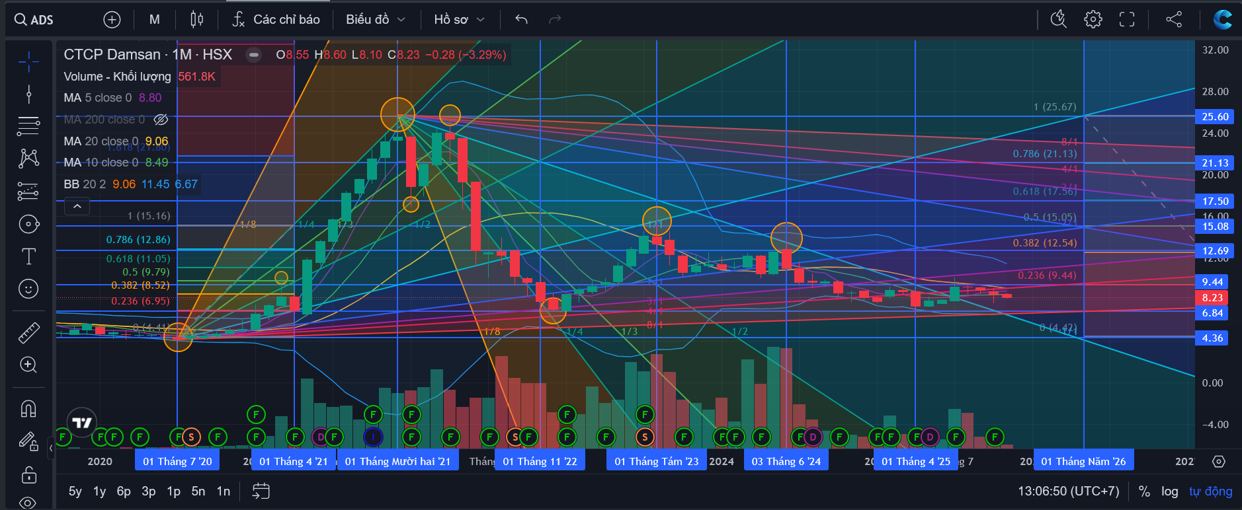
Task: Undo the last chart action
Action: click(522, 20)
